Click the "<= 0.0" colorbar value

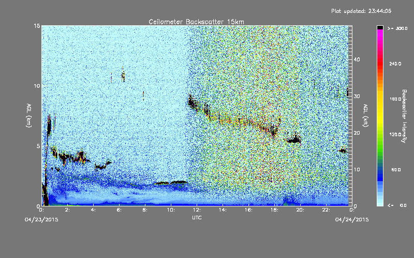[x=397, y=205]
